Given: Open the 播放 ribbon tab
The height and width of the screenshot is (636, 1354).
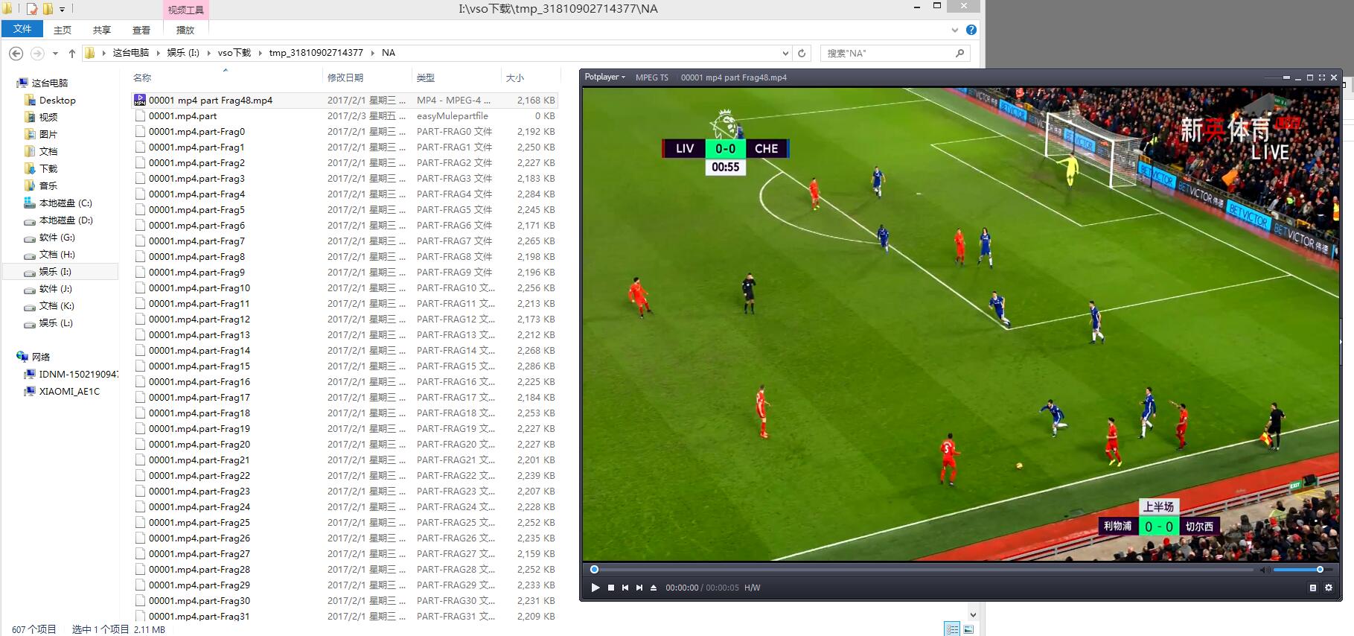Looking at the screenshot, I should 185,30.
